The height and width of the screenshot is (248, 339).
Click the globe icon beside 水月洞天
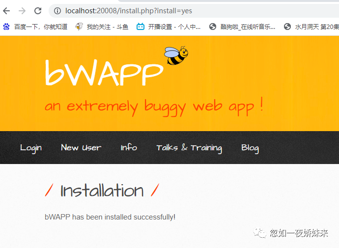point(287,27)
